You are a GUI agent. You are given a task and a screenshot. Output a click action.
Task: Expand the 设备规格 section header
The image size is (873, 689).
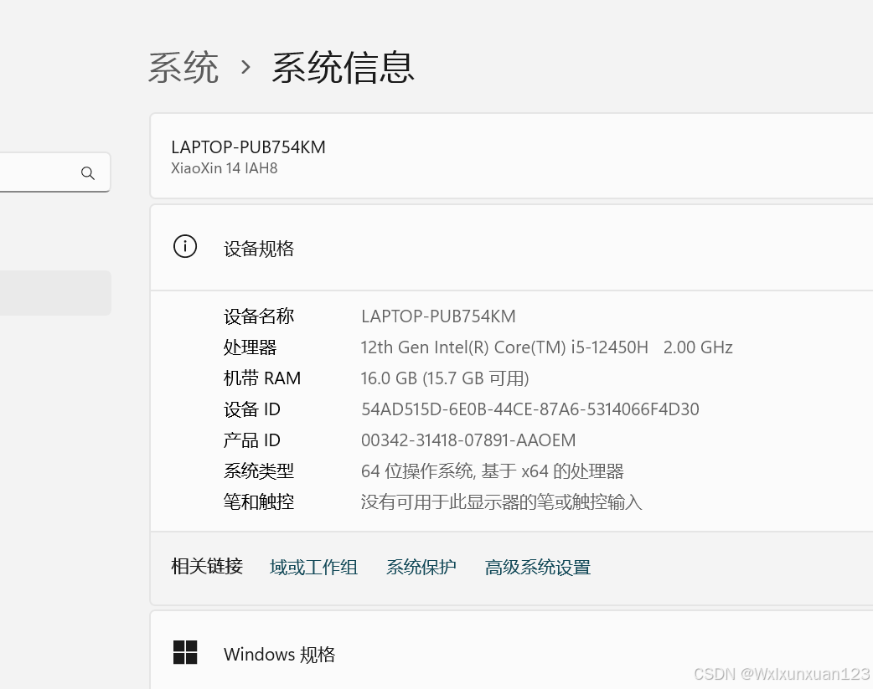tap(511, 248)
